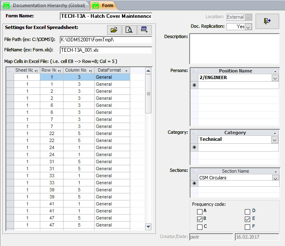Check frequency code C

[200, 227]
